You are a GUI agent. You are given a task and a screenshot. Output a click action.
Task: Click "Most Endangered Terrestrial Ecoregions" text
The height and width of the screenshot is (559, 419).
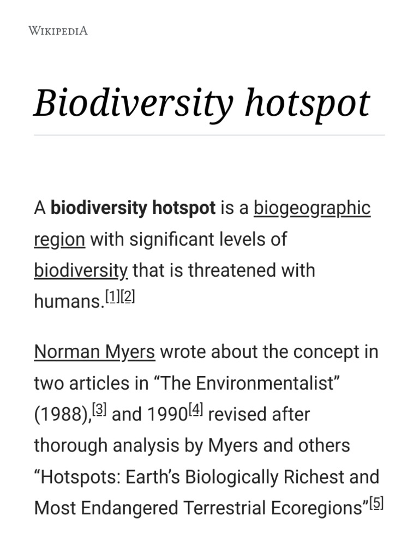coord(199,508)
